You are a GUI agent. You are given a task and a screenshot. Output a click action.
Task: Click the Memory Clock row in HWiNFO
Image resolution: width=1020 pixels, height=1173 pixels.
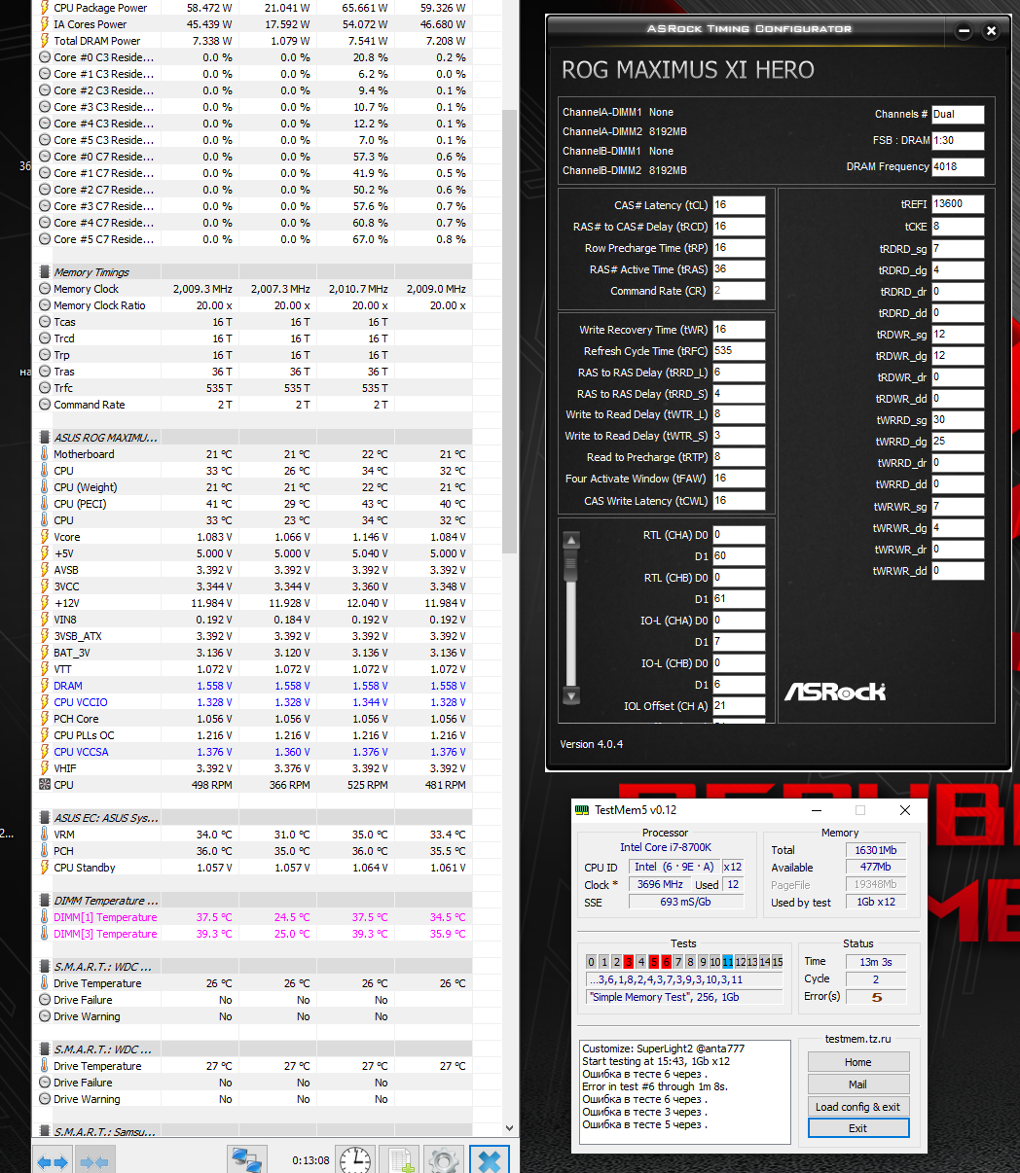tap(252, 289)
